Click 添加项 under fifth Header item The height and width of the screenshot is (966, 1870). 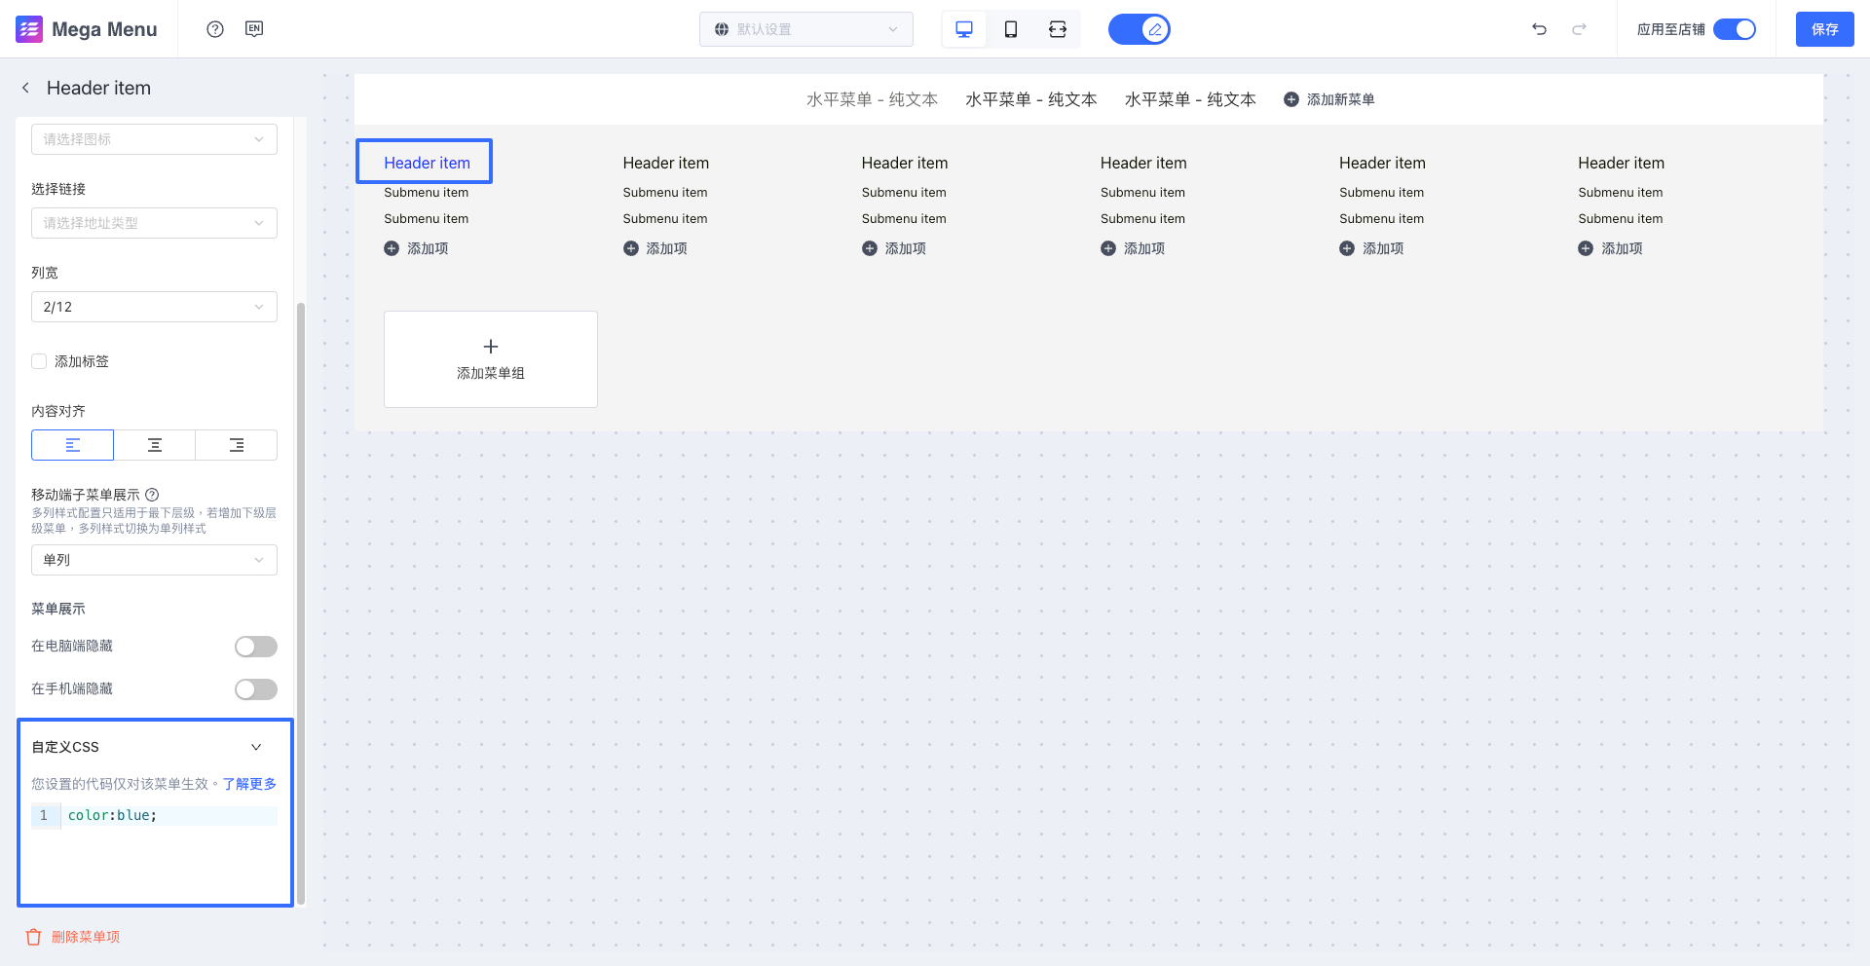[x=1371, y=248]
